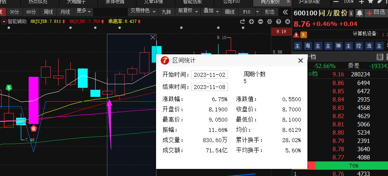Expand the arrow next to F10

pyautogui.click(x=257, y=12)
